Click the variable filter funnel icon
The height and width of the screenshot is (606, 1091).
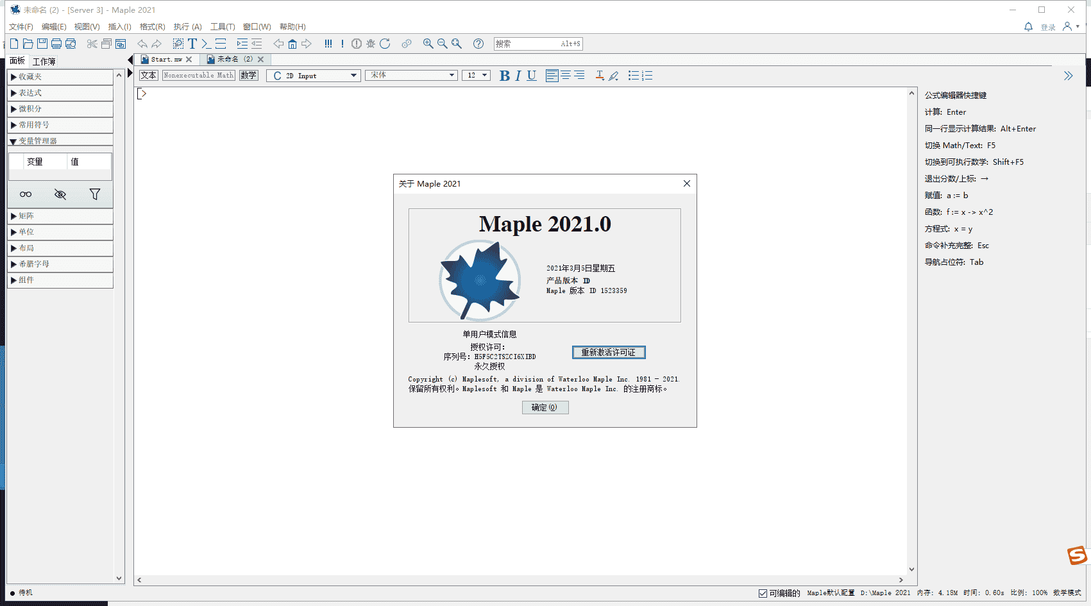click(x=95, y=194)
